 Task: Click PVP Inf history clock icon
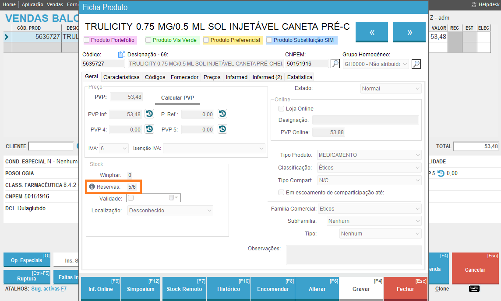149,114
